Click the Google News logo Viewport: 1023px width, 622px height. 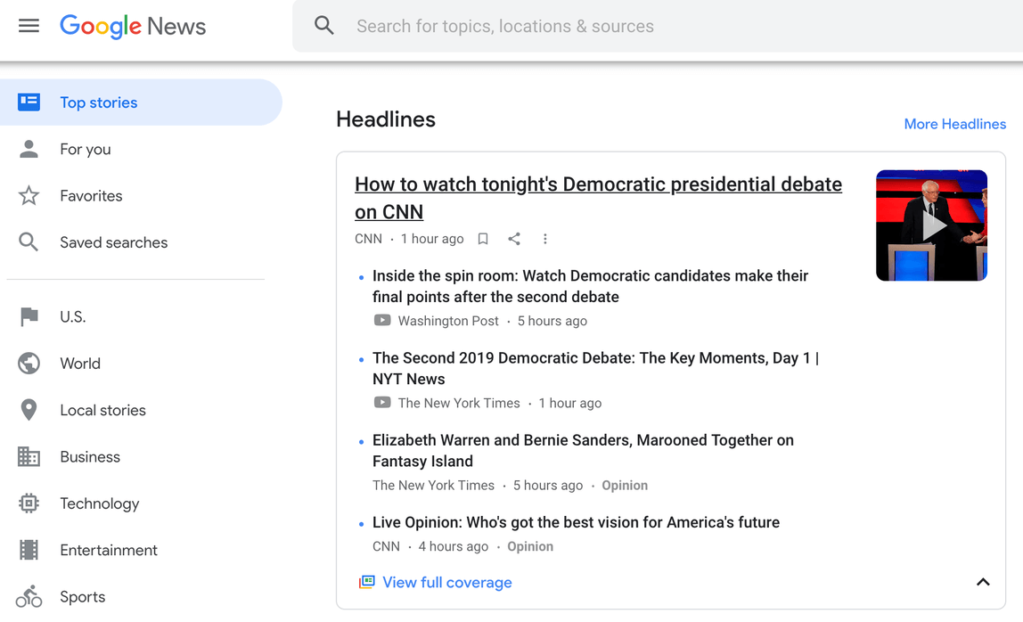[x=133, y=26]
